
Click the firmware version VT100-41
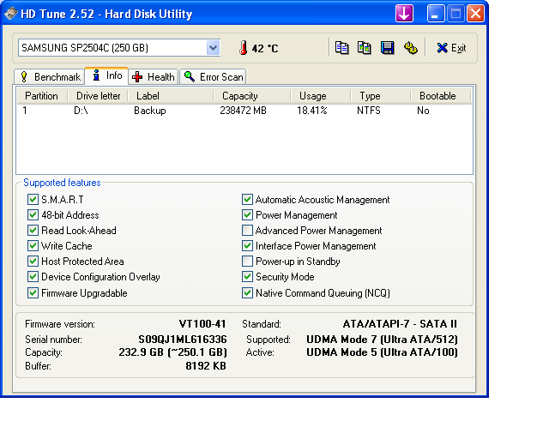click(202, 324)
